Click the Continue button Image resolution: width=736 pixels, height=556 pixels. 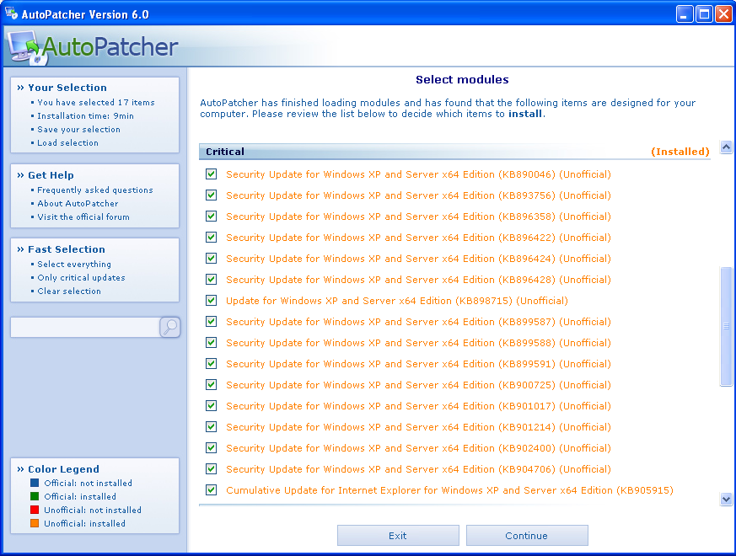click(x=527, y=535)
